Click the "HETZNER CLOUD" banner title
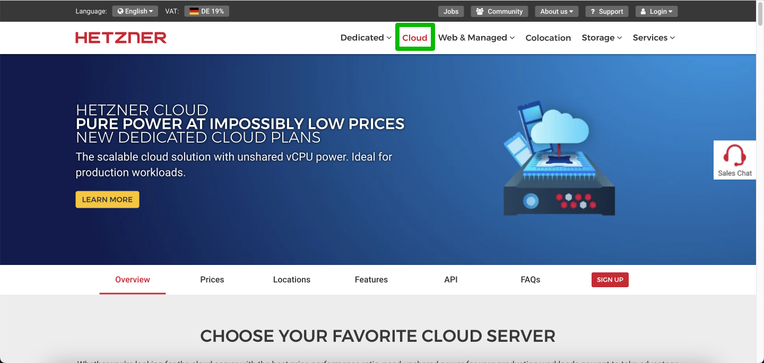The width and height of the screenshot is (764, 363). (x=142, y=110)
